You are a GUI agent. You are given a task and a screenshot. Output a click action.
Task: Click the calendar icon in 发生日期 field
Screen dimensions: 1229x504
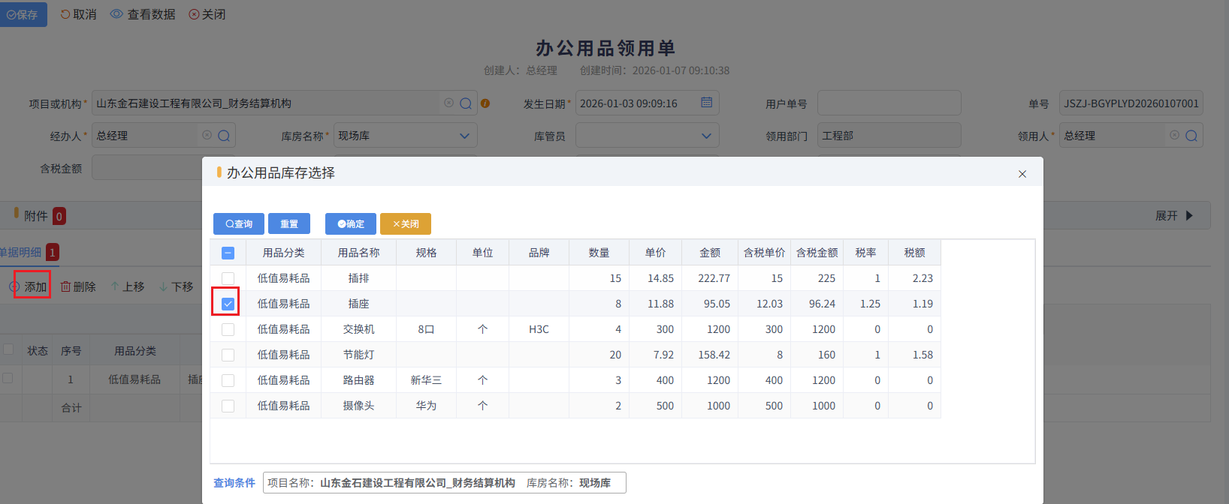click(706, 103)
